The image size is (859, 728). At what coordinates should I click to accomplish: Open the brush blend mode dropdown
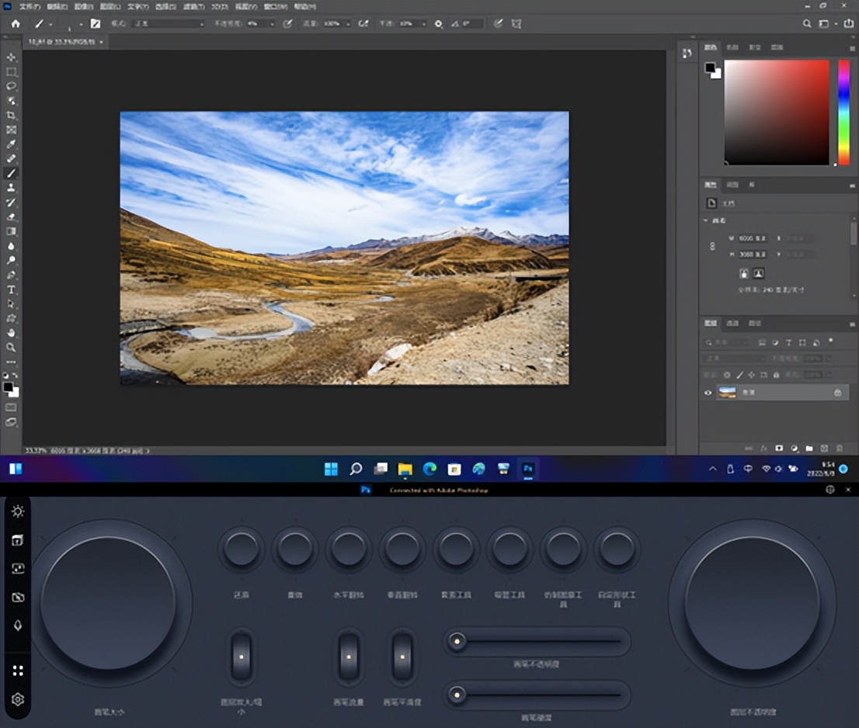point(167,24)
